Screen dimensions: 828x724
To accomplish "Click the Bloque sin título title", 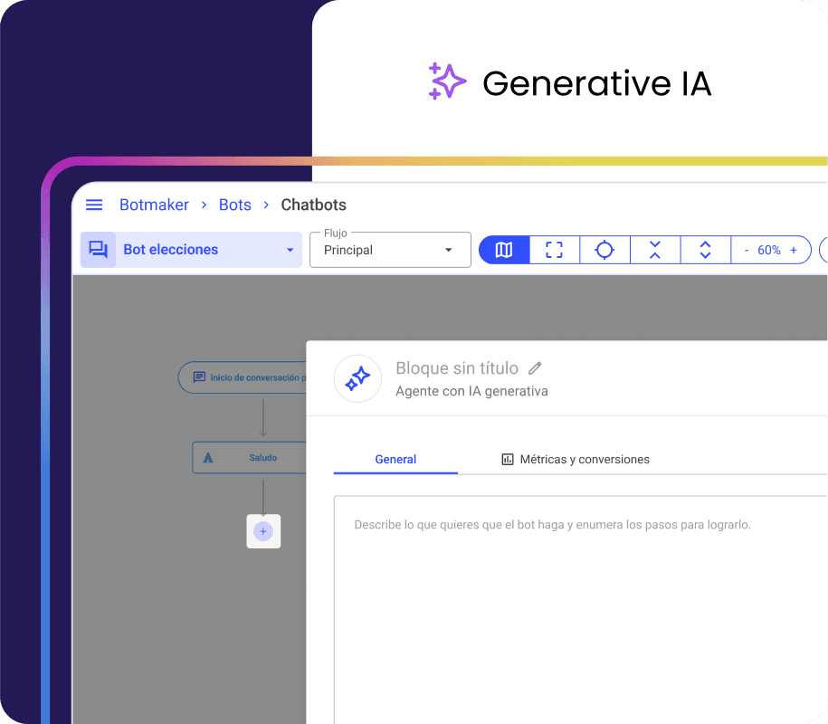I will [x=457, y=368].
